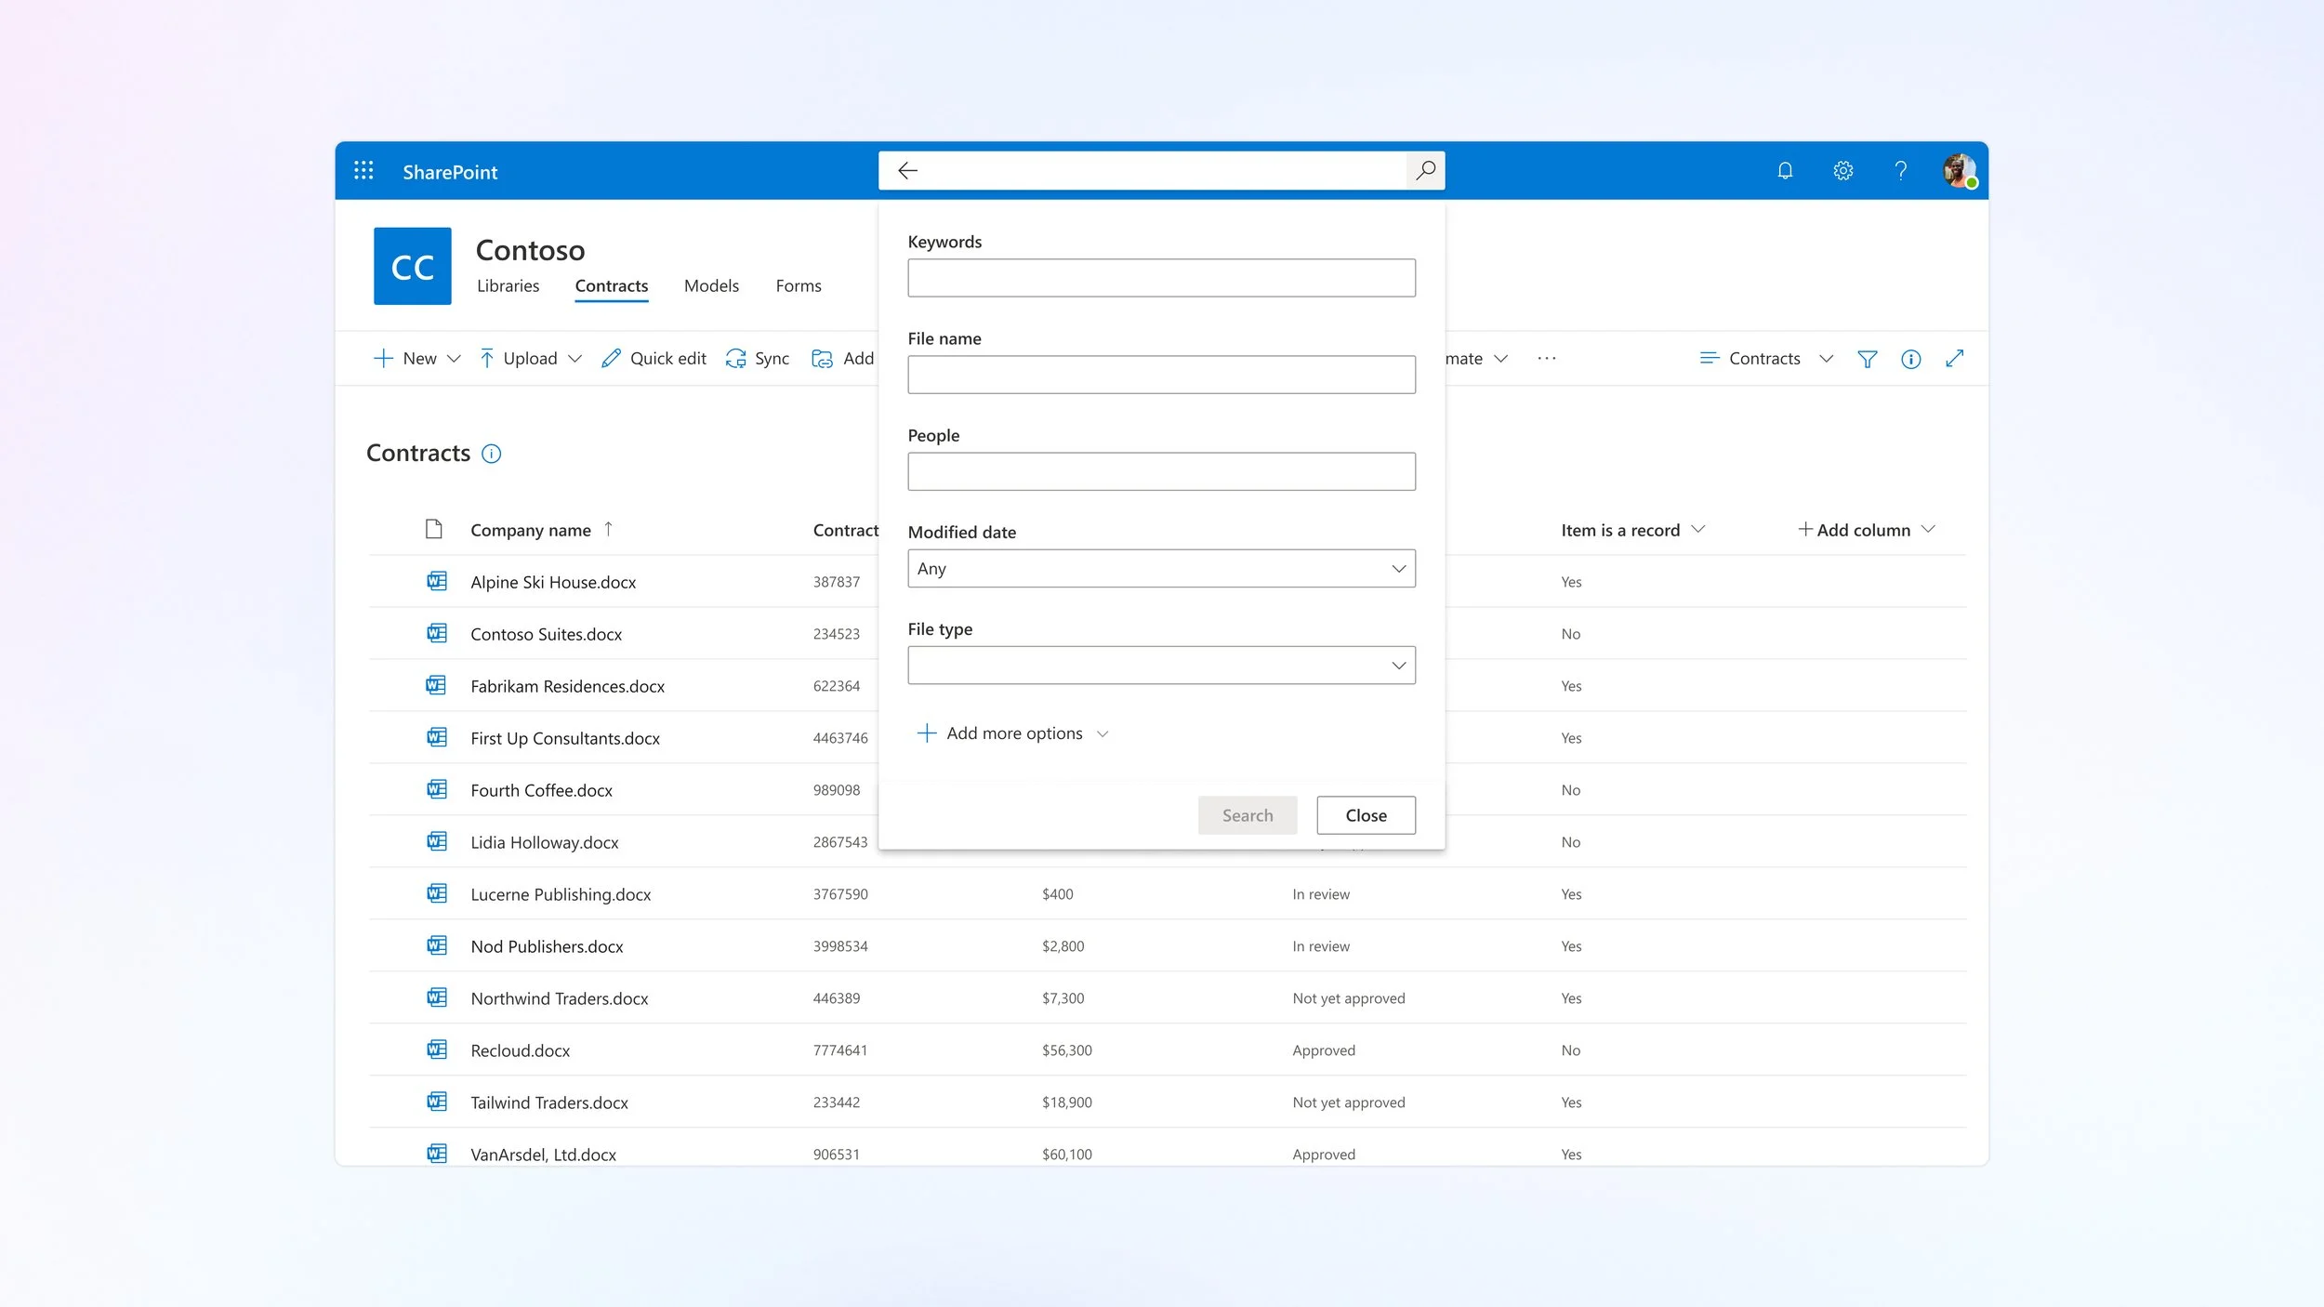This screenshot has width=2324, height=1307.
Task: Go to the Libraries tab
Action: click(508, 286)
